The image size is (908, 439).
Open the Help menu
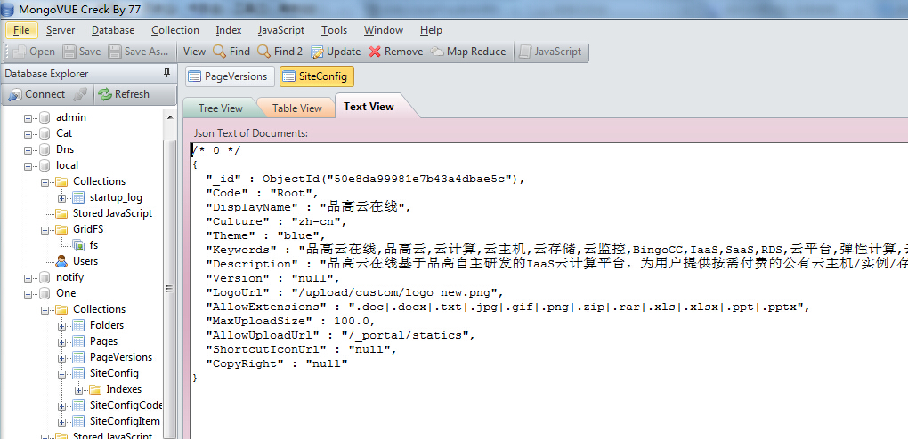(431, 30)
